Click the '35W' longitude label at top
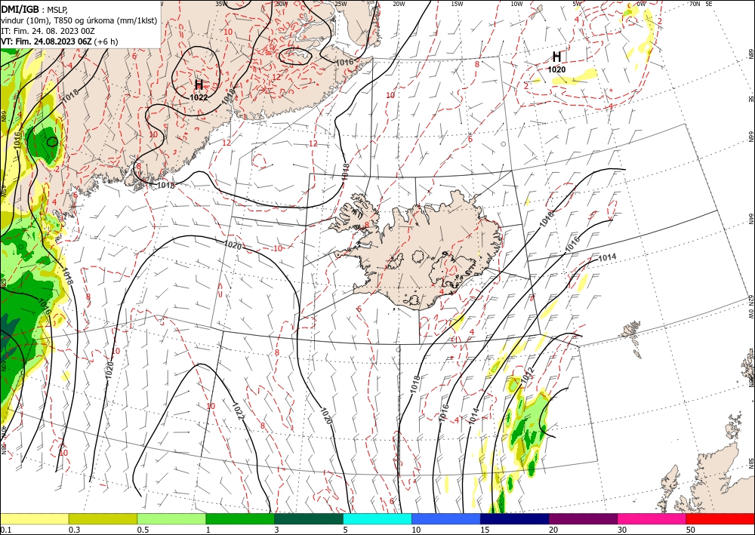 [221, 4]
